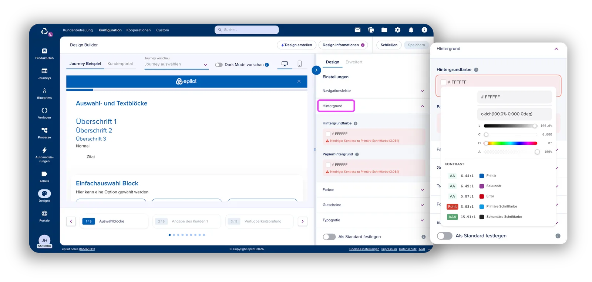
Task: Open the mail inbox icon
Action: coord(357,30)
